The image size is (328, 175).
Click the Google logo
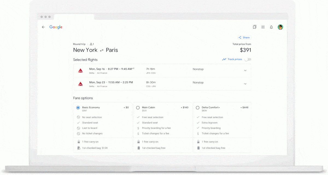pos(56,27)
